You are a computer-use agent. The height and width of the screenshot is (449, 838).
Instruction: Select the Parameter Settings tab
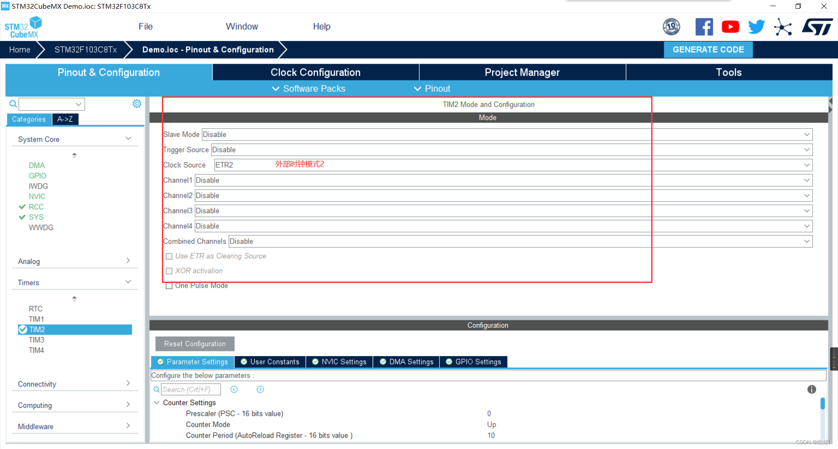tap(192, 362)
